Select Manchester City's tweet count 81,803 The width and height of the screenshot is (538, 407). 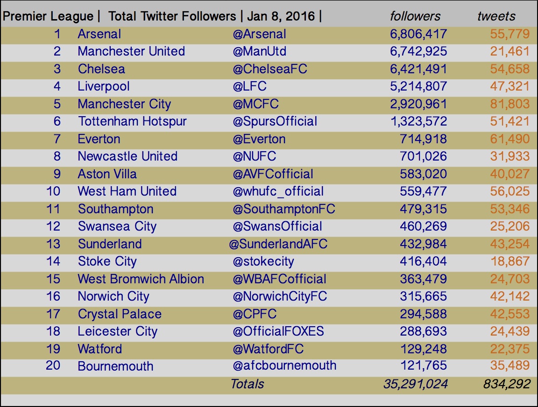[x=510, y=104]
